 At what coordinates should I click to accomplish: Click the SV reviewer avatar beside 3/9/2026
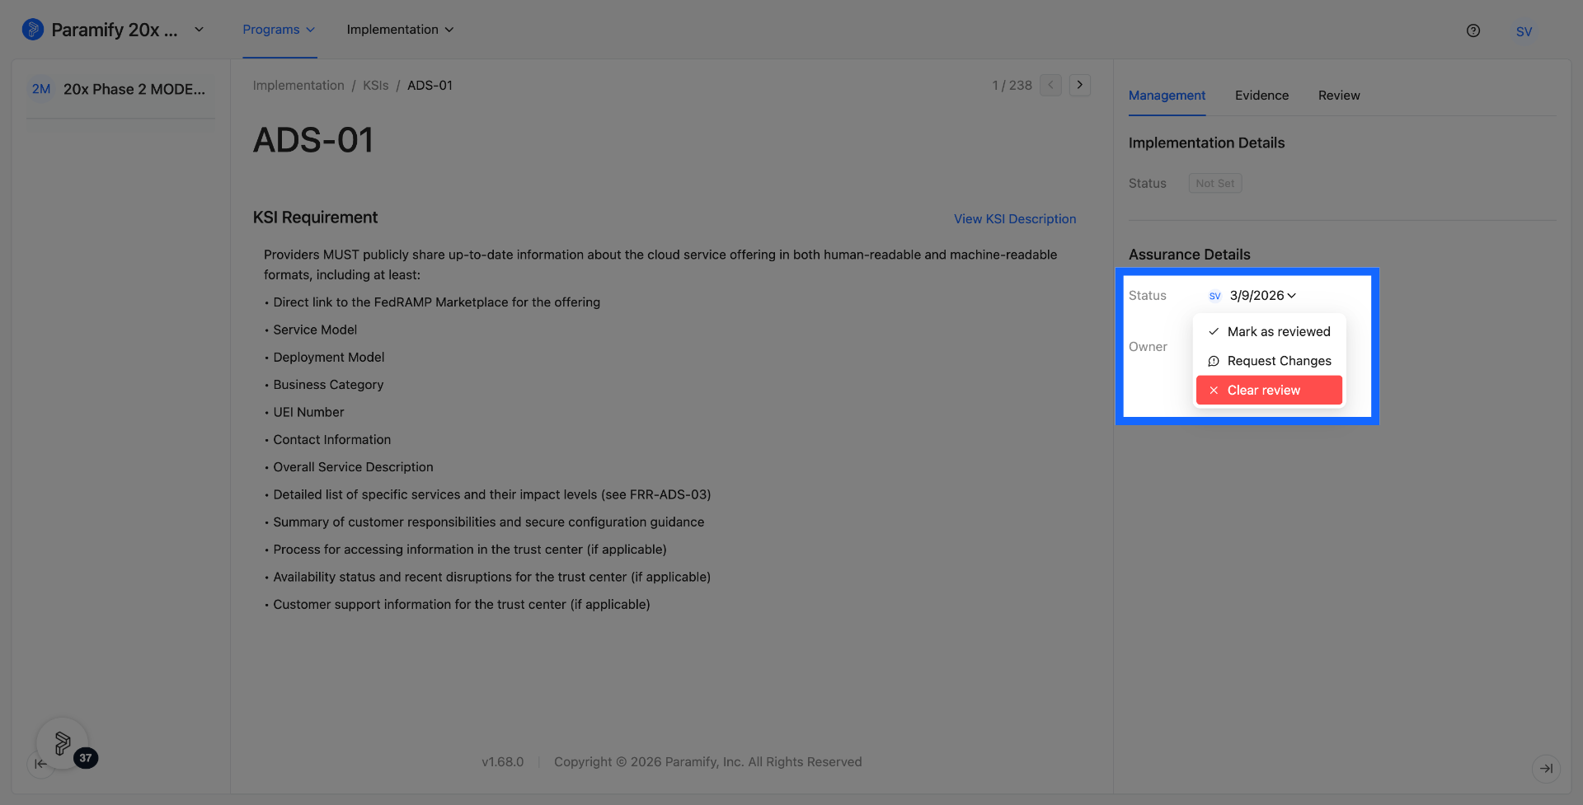pyautogui.click(x=1214, y=296)
